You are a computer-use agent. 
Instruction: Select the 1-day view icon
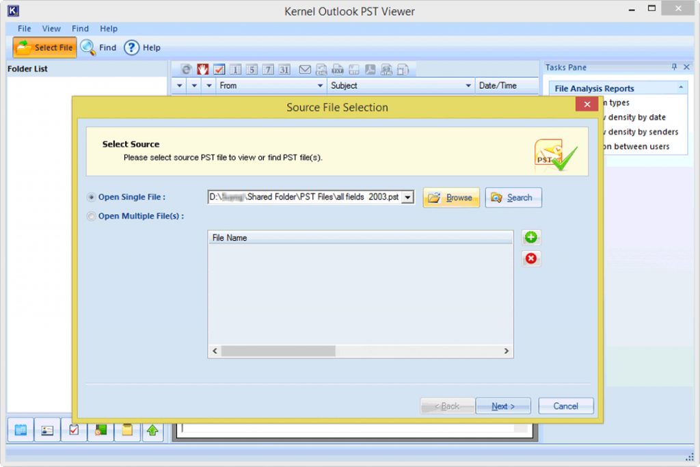[236, 69]
